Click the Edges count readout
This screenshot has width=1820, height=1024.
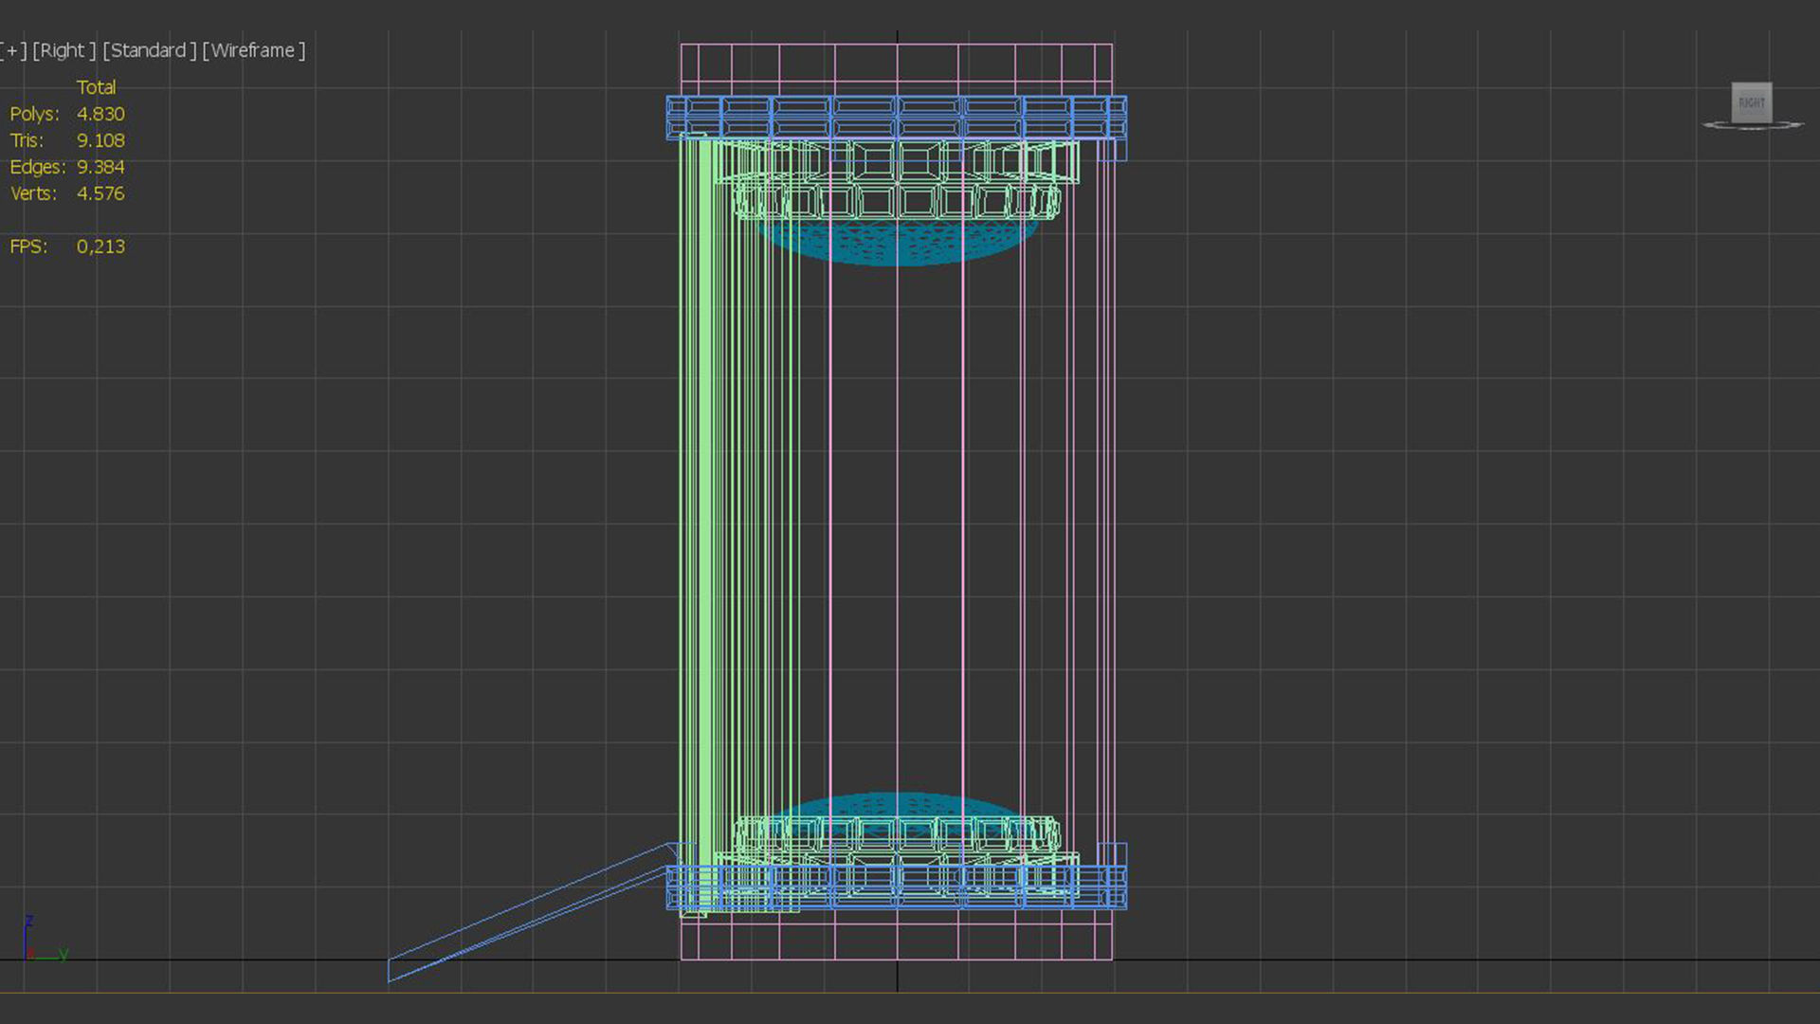click(x=100, y=167)
